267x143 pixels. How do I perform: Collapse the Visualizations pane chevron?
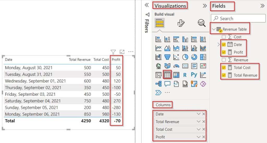tap(205, 6)
